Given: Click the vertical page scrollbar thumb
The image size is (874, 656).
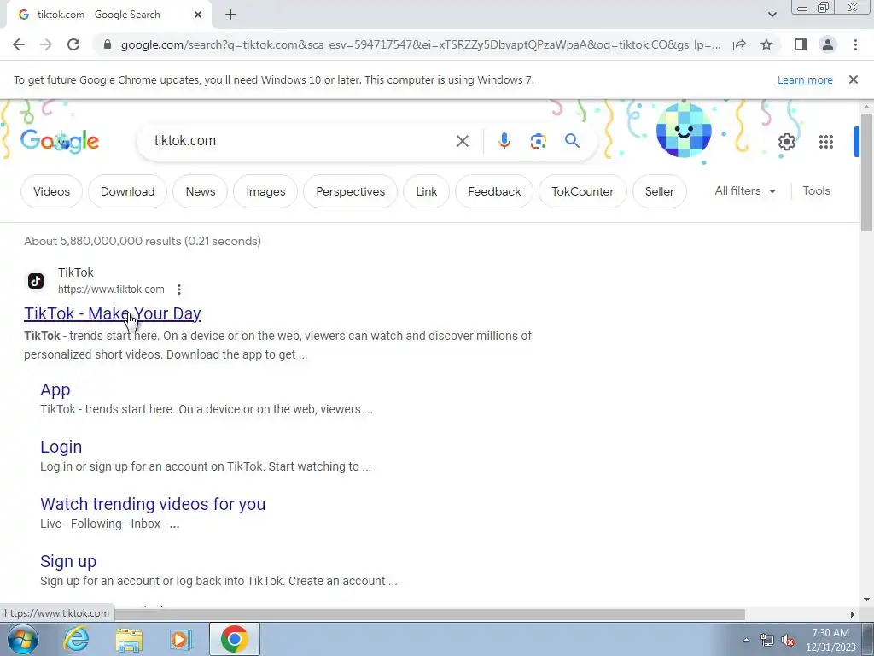Looking at the screenshot, I should tap(866, 173).
